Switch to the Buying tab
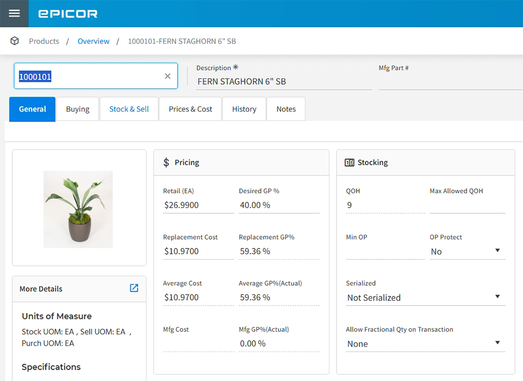 point(77,109)
